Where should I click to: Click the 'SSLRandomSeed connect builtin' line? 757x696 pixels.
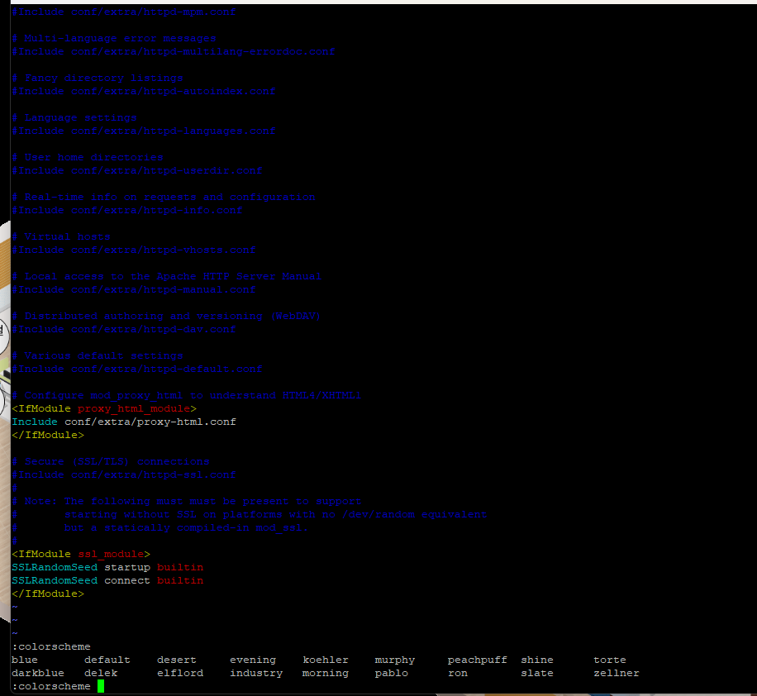point(107,580)
